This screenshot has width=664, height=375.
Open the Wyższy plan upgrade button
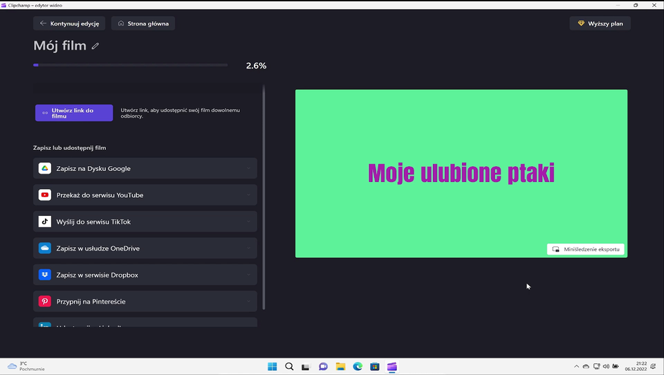[600, 24]
